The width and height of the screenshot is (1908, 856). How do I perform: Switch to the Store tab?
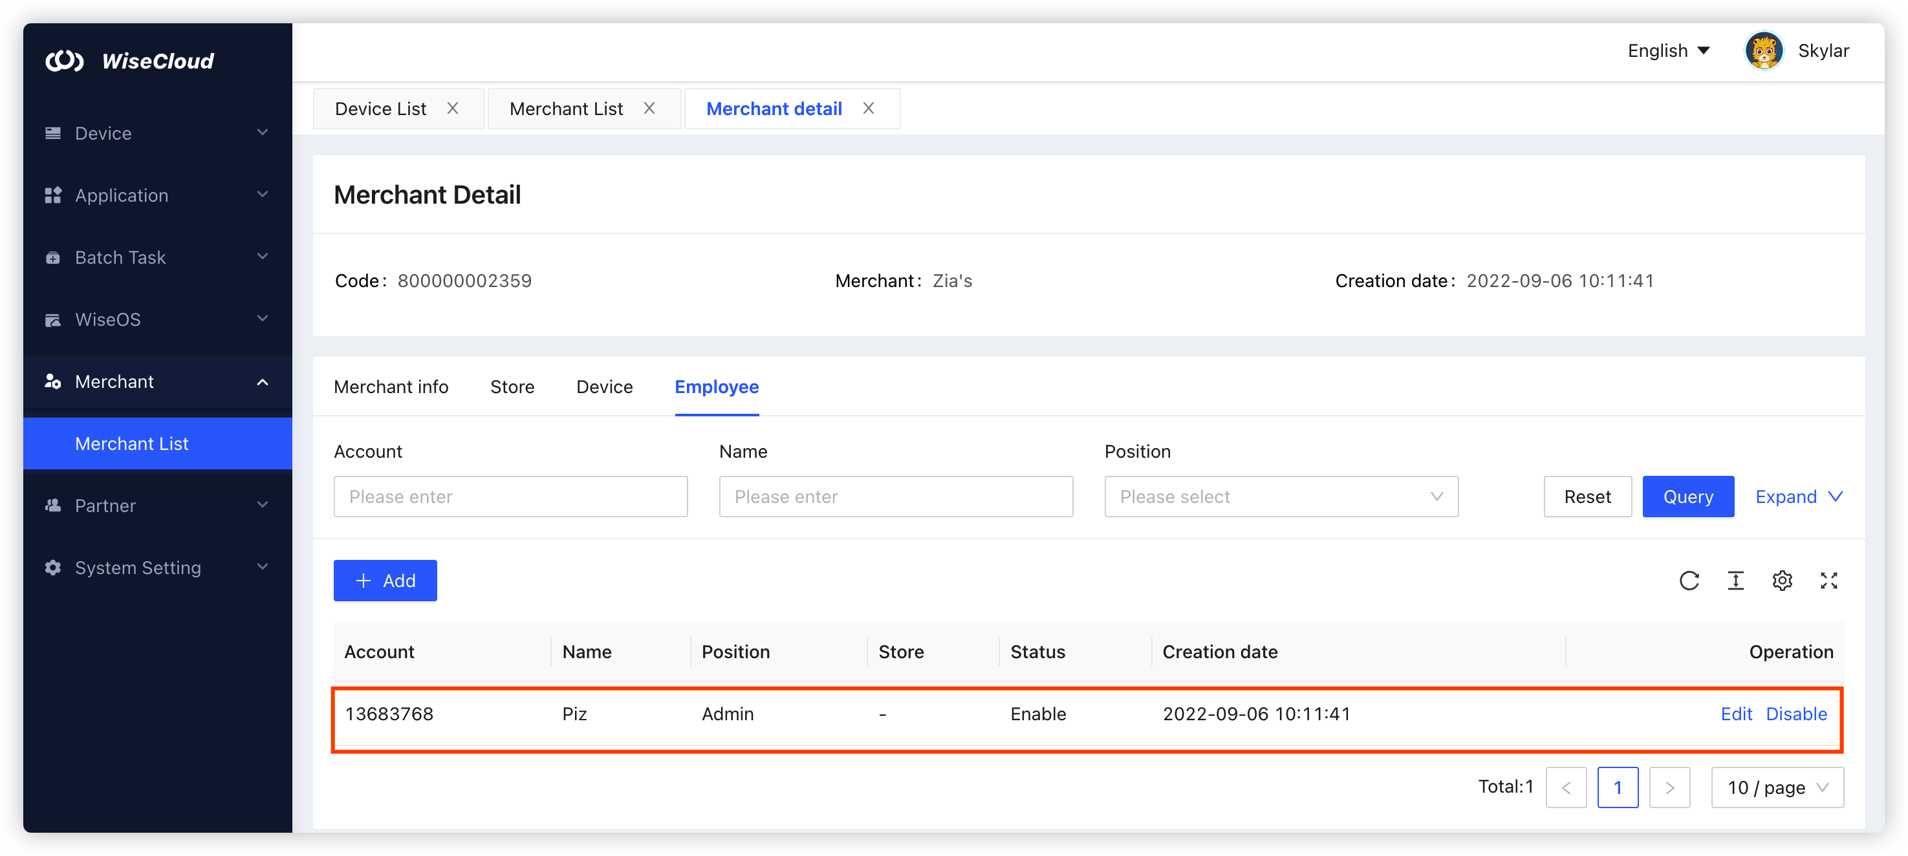[x=512, y=387]
